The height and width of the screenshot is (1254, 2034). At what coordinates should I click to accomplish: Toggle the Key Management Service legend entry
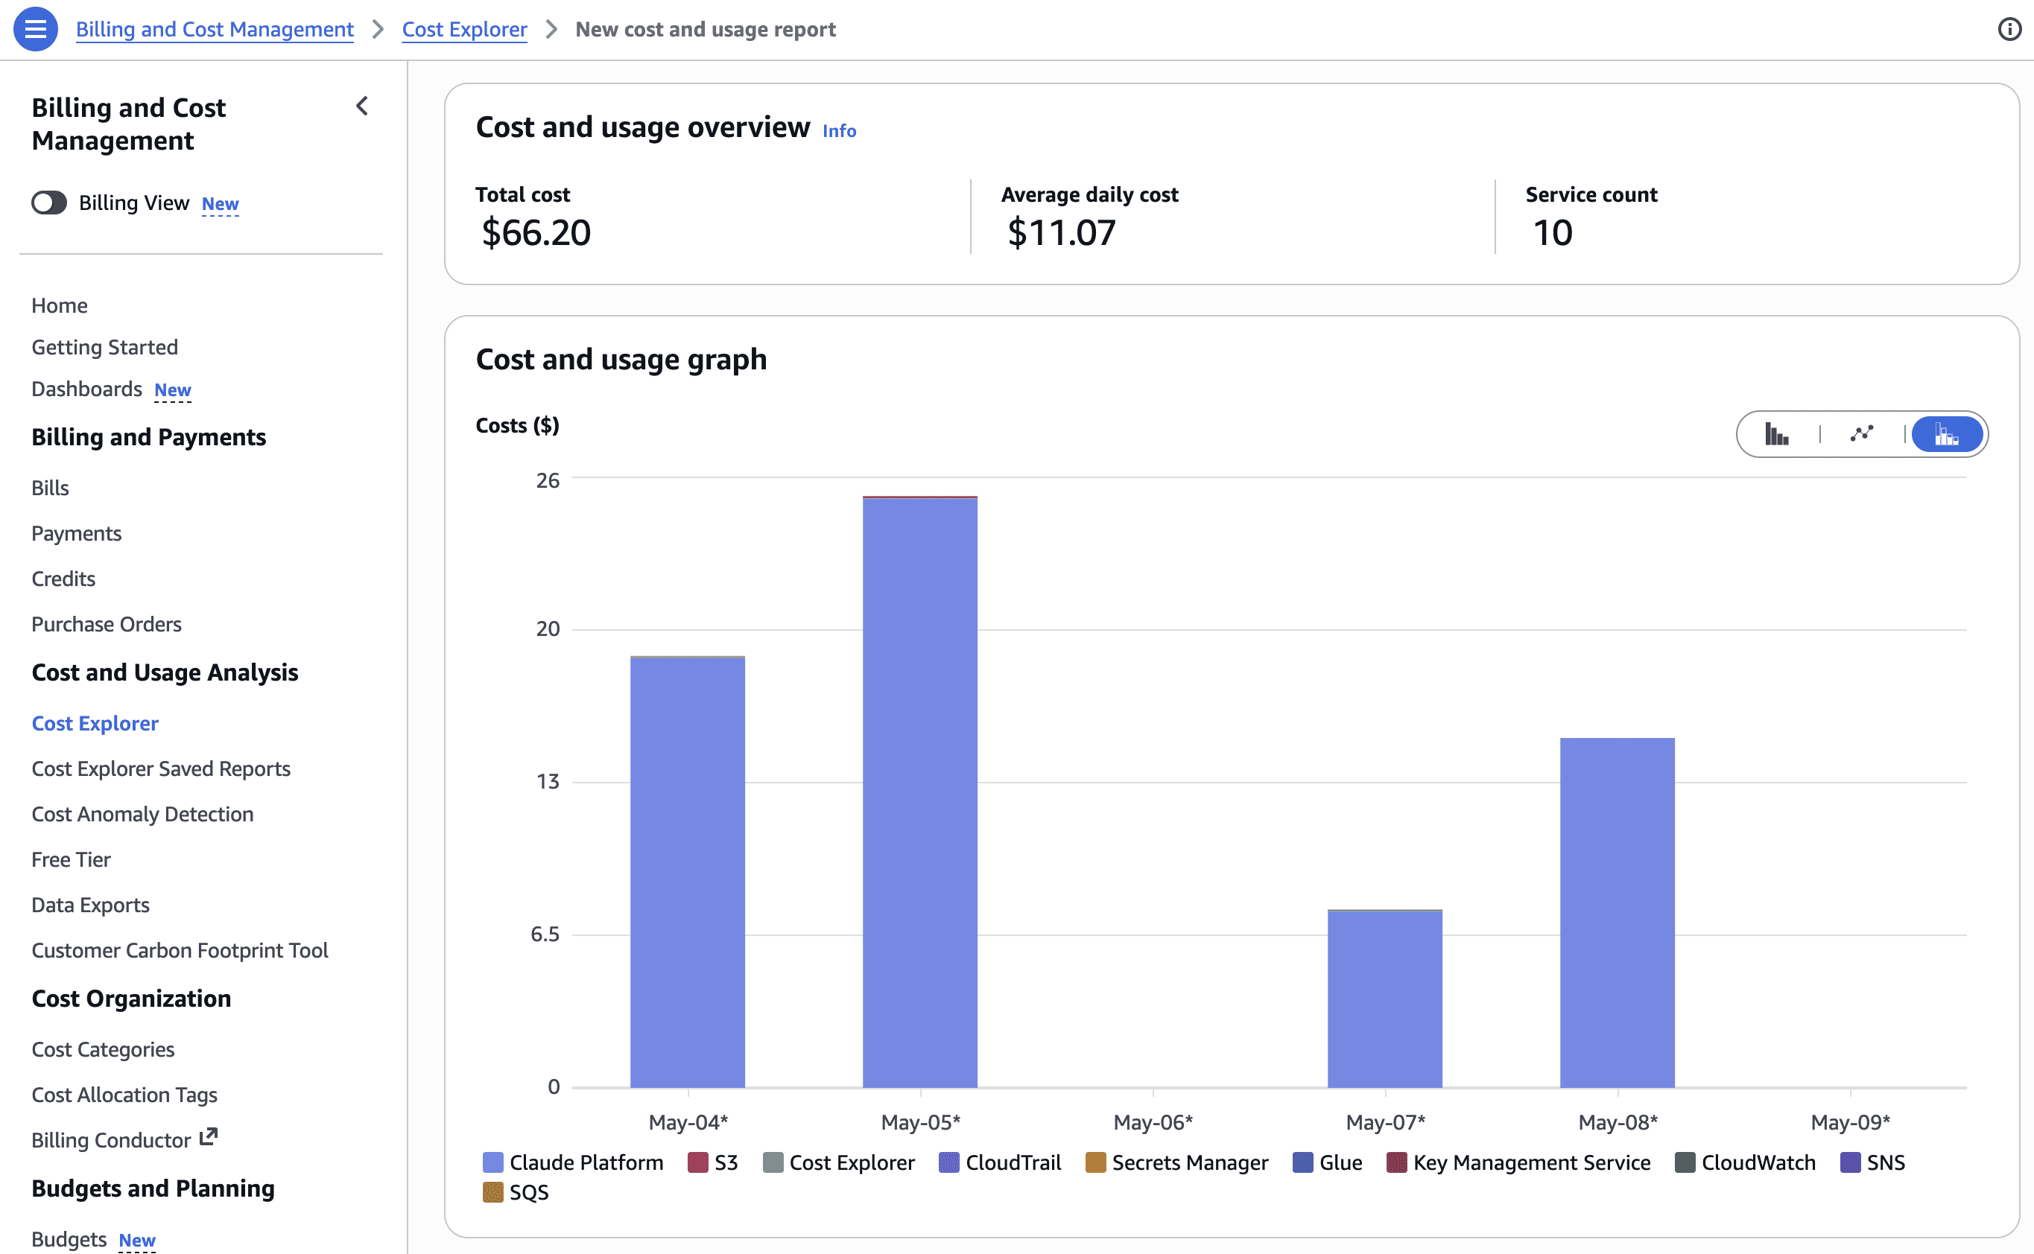(1518, 1162)
